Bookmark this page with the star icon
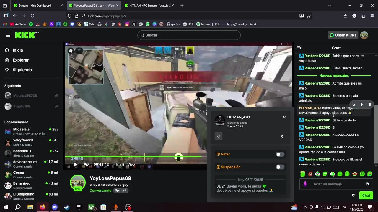The height and width of the screenshot is (212, 378). tap(309, 16)
